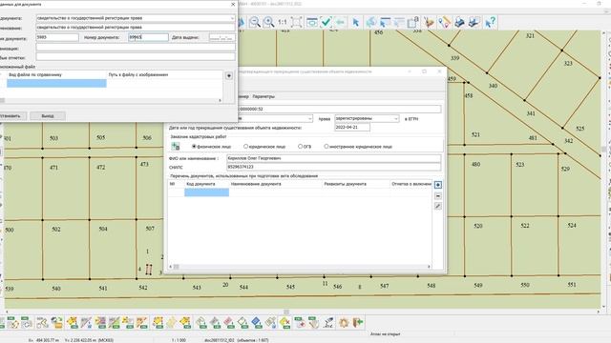Click the cadastral number field ending ':52'

pyautogui.click(x=339, y=110)
